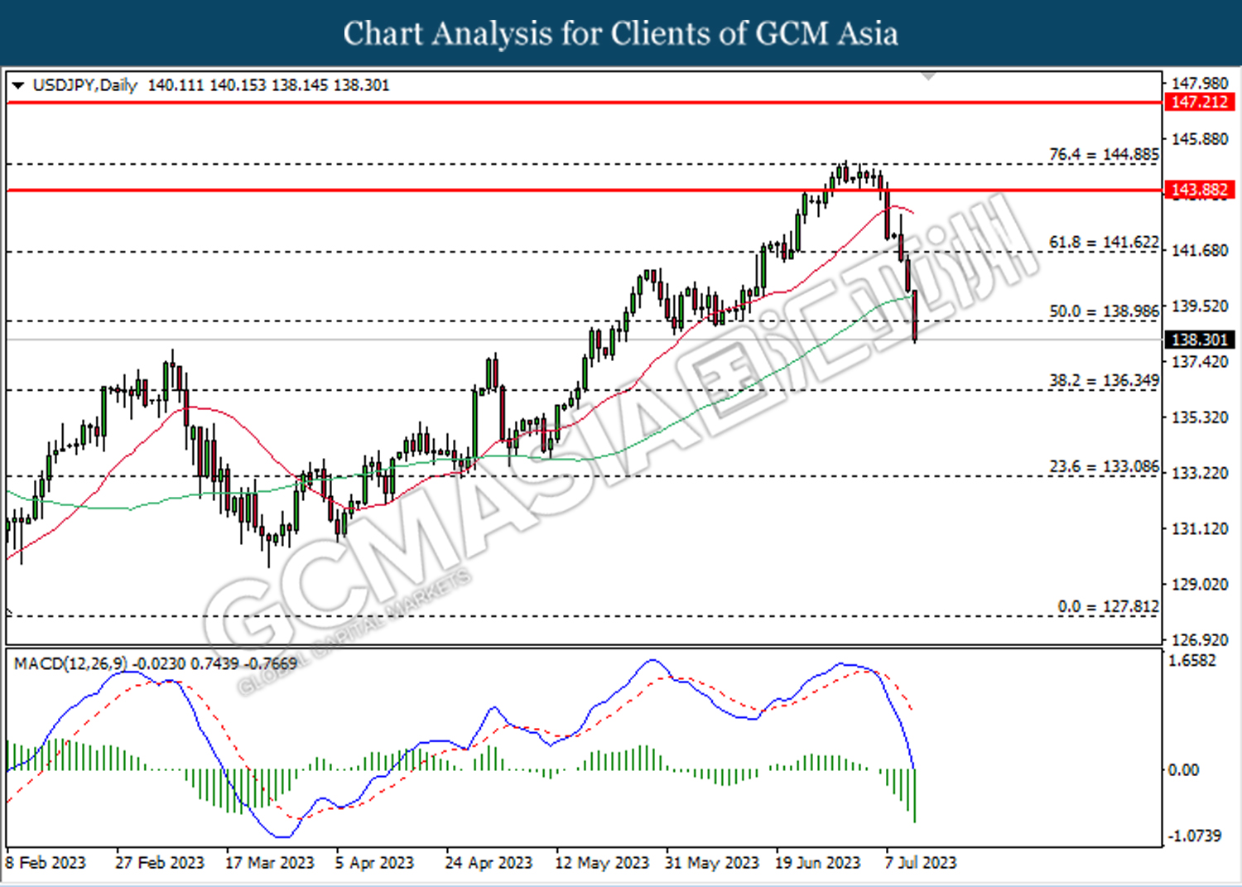This screenshot has width=1242, height=887.
Task: Click the 139.520 price axis value
Action: tap(1200, 306)
